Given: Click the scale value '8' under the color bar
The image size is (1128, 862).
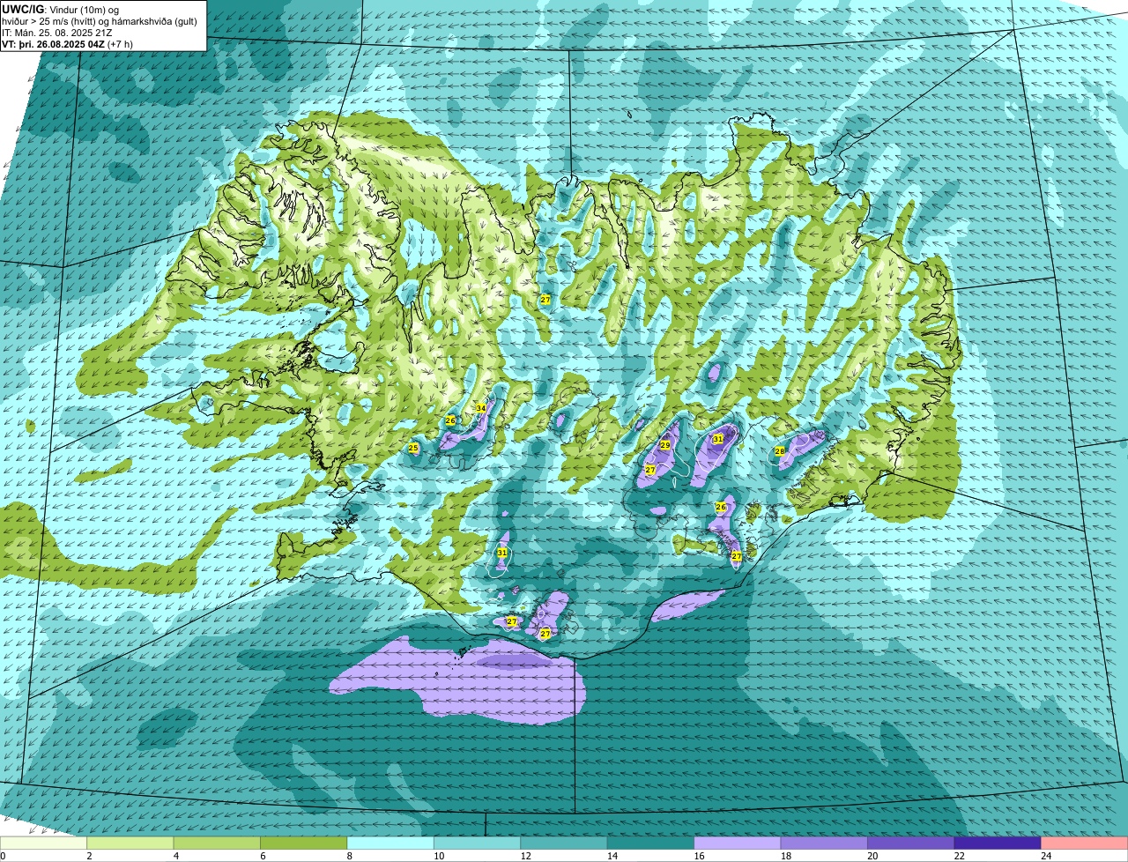Looking at the screenshot, I should [x=348, y=856].
